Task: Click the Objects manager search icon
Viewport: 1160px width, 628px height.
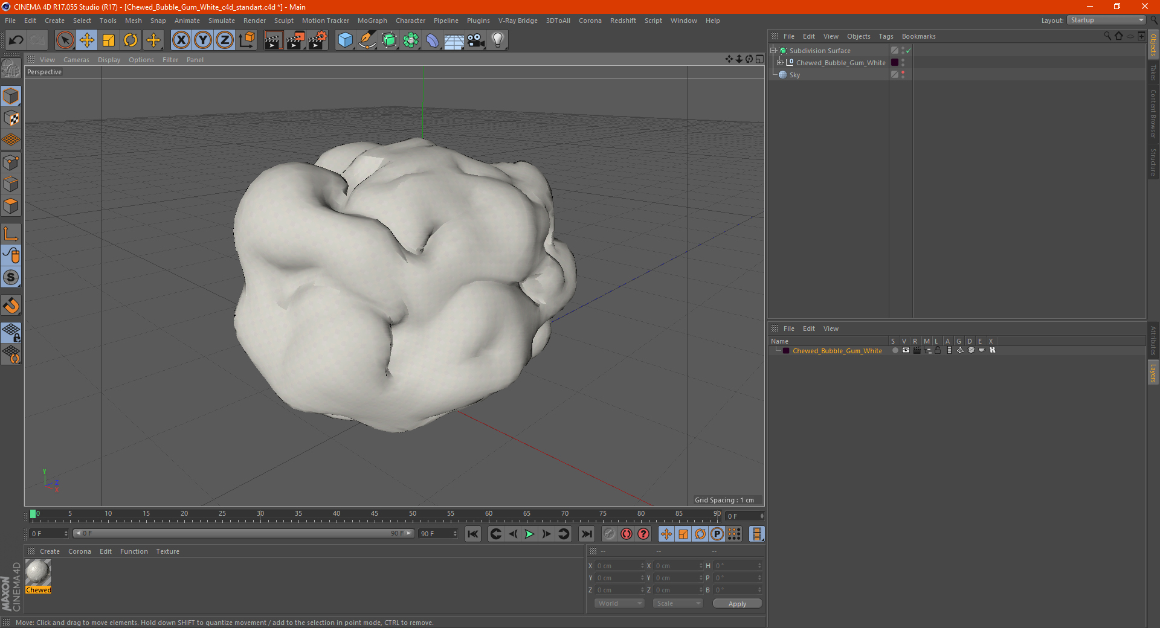Action: coord(1107,36)
